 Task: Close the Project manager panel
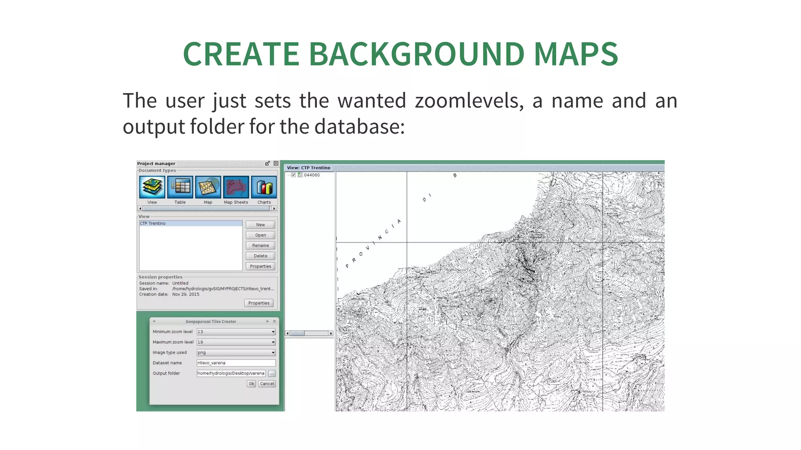click(x=276, y=163)
